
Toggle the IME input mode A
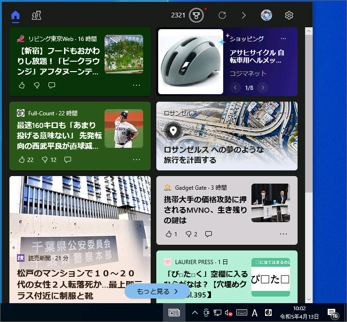point(255,313)
